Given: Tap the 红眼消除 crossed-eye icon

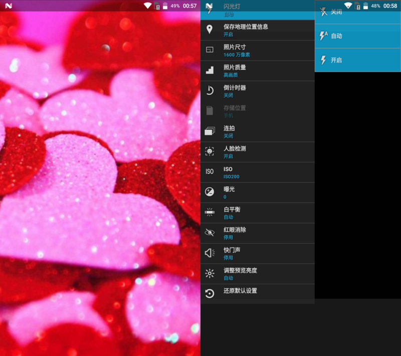Looking at the screenshot, I should pyautogui.click(x=210, y=232).
